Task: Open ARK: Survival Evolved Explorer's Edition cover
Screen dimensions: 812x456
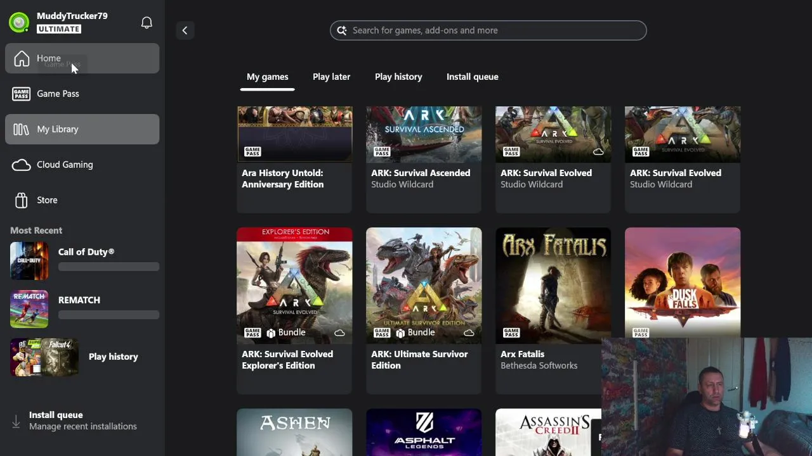Action: click(294, 286)
